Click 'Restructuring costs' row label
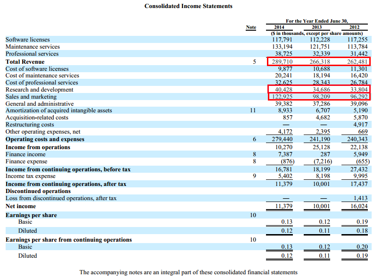Viewport: 374px width, 278px height. (x=30, y=125)
